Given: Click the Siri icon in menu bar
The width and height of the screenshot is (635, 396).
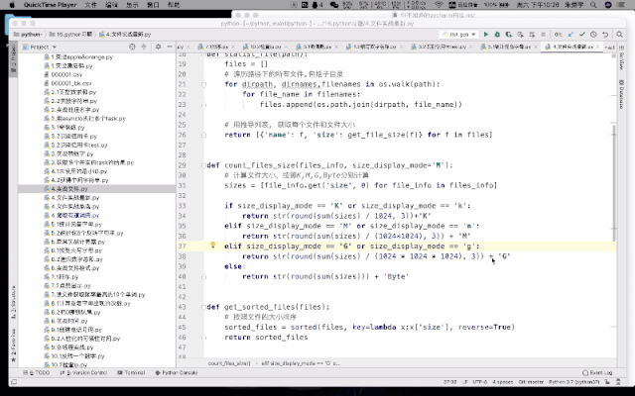Looking at the screenshot, I should tap(608, 5).
